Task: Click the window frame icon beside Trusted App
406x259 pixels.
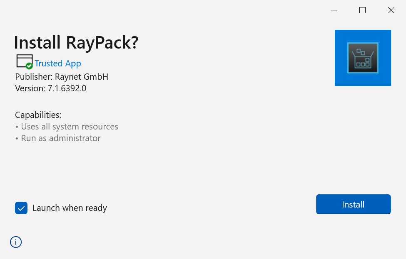Action: point(24,60)
